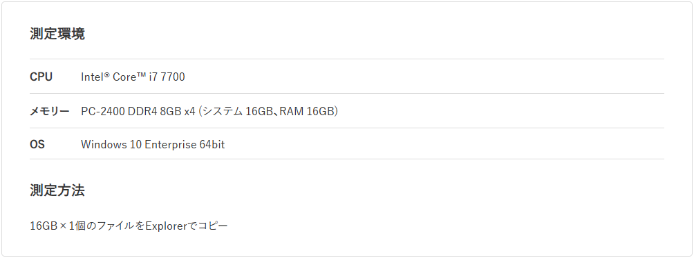Image resolution: width=694 pixels, height=258 pixels.
Task: Click the メモリー row label
Action: [x=50, y=111]
